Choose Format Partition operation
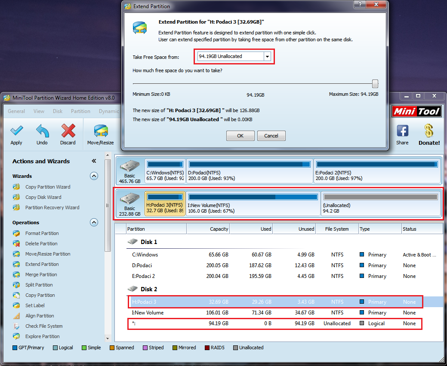The width and height of the screenshot is (447, 366). [x=42, y=233]
